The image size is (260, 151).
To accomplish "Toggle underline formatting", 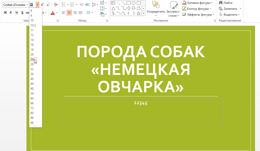I will coord(16,12).
